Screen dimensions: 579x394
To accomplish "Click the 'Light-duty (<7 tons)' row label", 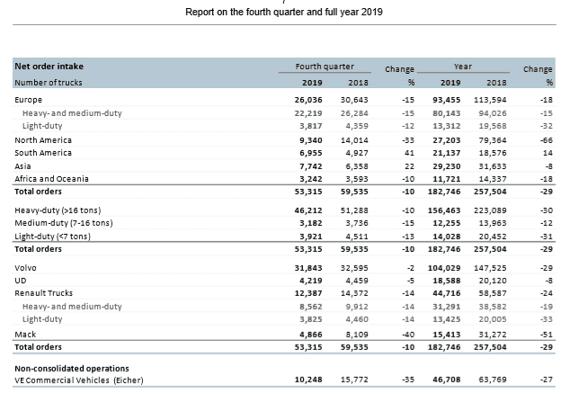I will pyautogui.click(x=52, y=237).
